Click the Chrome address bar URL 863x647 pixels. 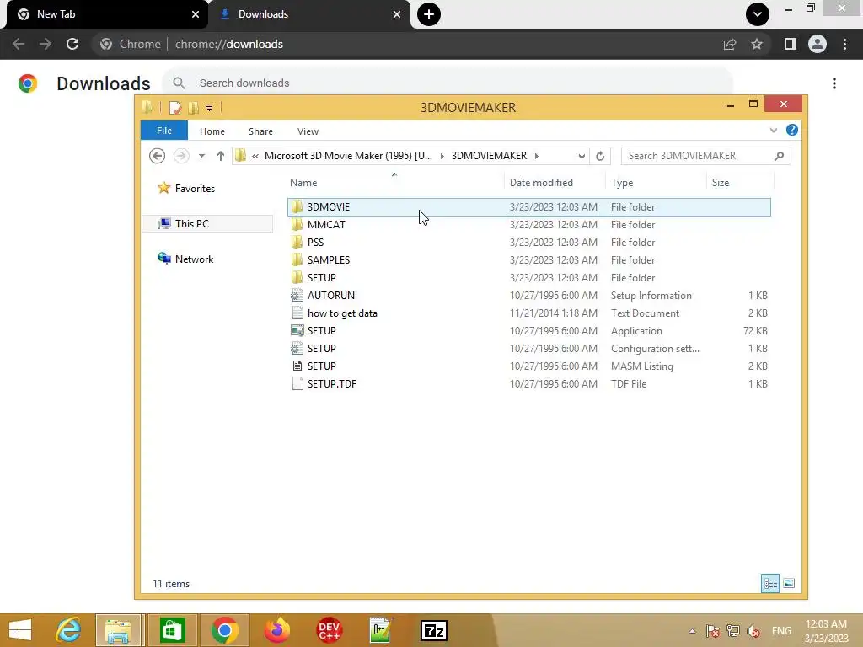pos(229,44)
